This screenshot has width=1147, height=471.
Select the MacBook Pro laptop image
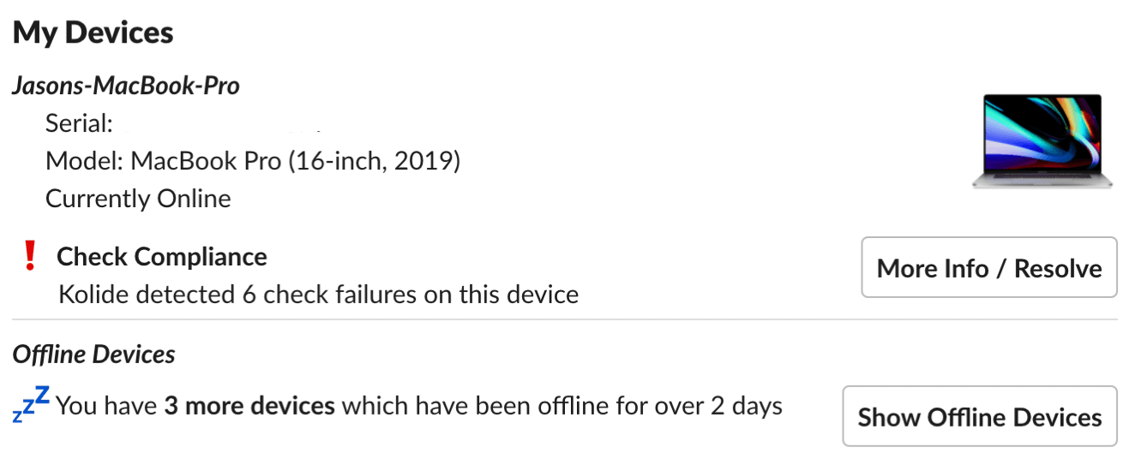pyautogui.click(x=1042, y=141)
